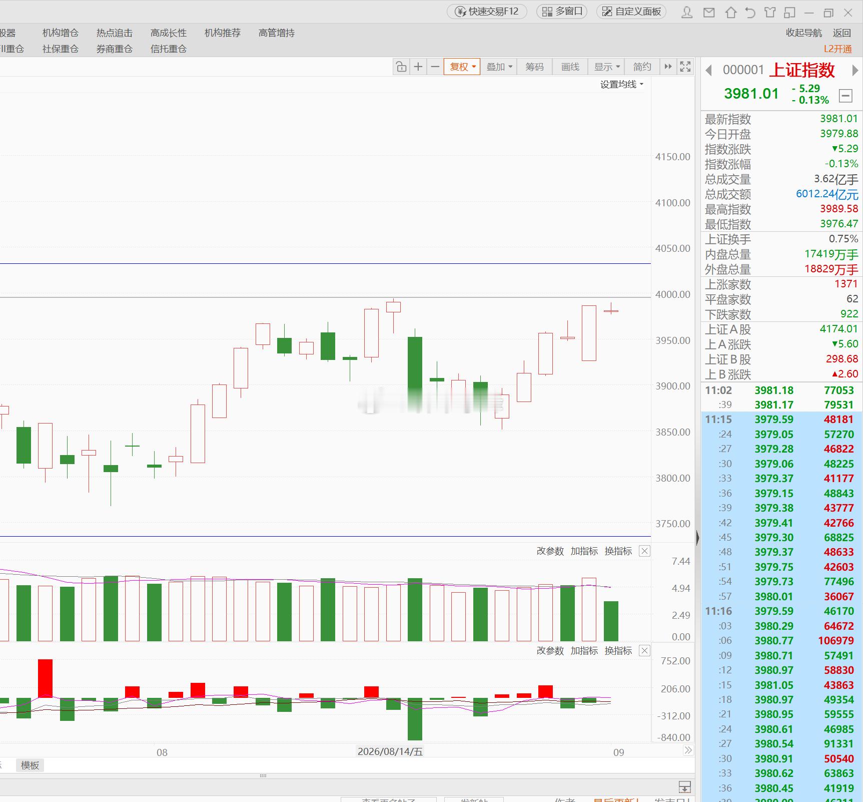The width and height of the screenshot is (863, 802).
Task: Select the 模板 tab
Action: [x=30, y=765]
